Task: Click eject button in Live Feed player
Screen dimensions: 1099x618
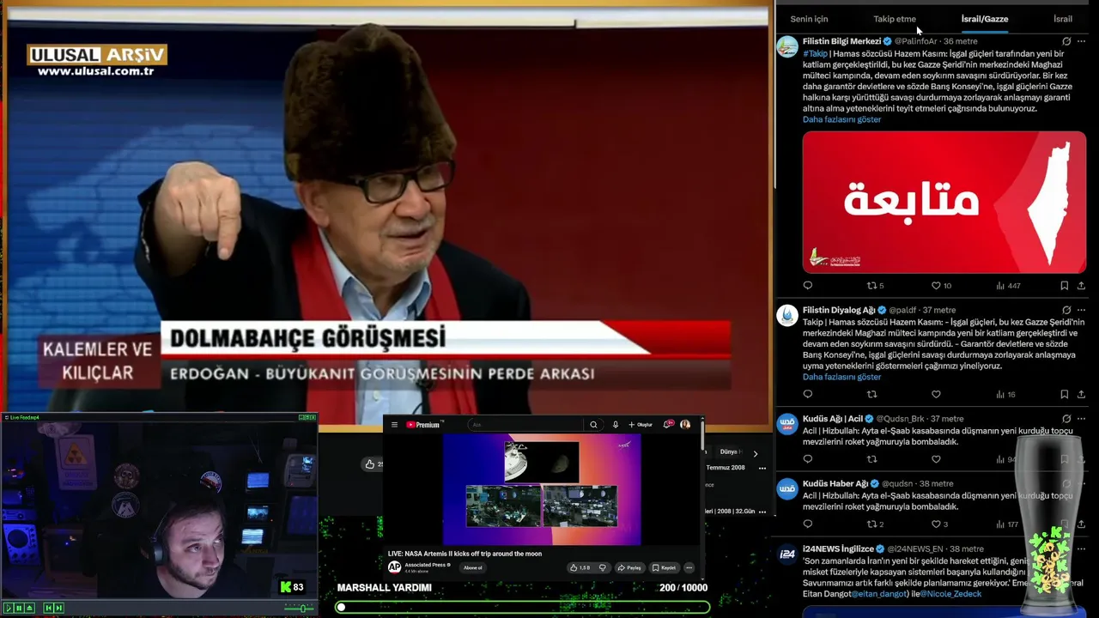Action: (29, 608)
